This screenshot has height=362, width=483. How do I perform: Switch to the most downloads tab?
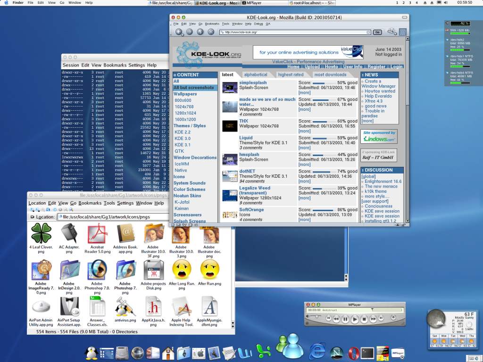click(x=330, y=74)
